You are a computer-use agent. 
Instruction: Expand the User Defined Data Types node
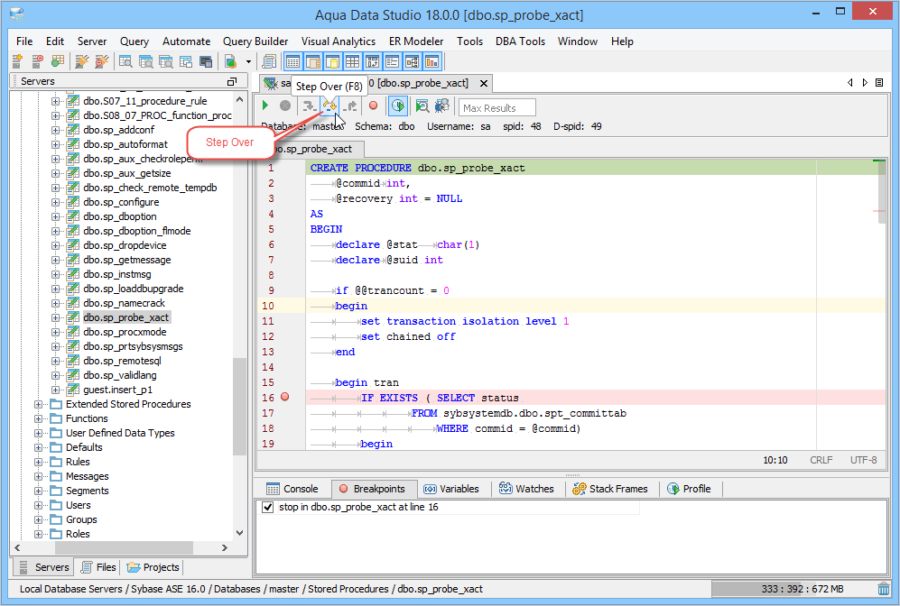point(39,433)
